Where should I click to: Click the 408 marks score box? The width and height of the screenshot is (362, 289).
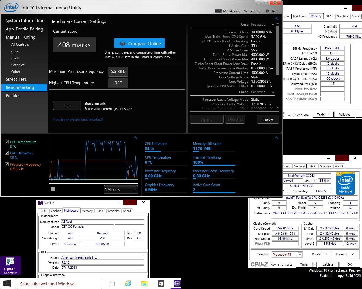coord(74,45)
